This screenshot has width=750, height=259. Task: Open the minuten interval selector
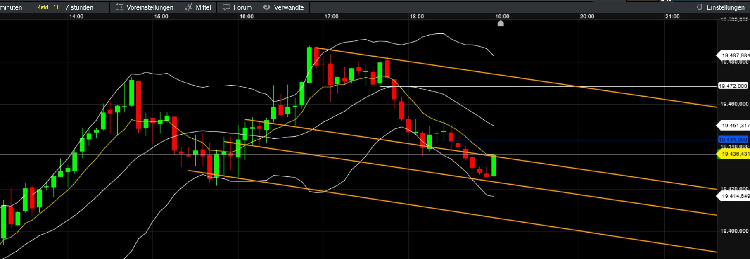[x=11, y=7]
